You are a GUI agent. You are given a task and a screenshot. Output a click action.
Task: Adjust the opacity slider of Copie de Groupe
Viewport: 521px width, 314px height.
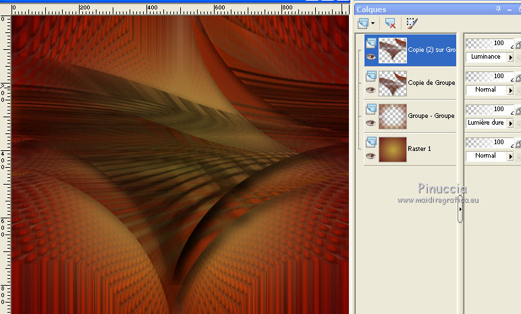point(489,76)
